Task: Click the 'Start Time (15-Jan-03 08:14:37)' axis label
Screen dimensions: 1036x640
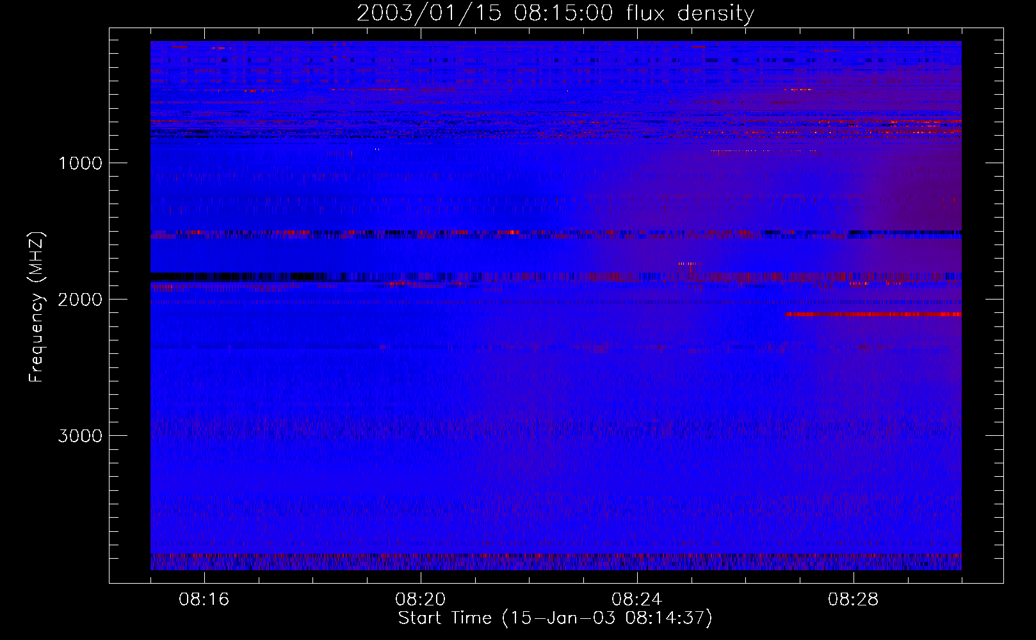Action: pyautogui.click(x=555, y=618)
